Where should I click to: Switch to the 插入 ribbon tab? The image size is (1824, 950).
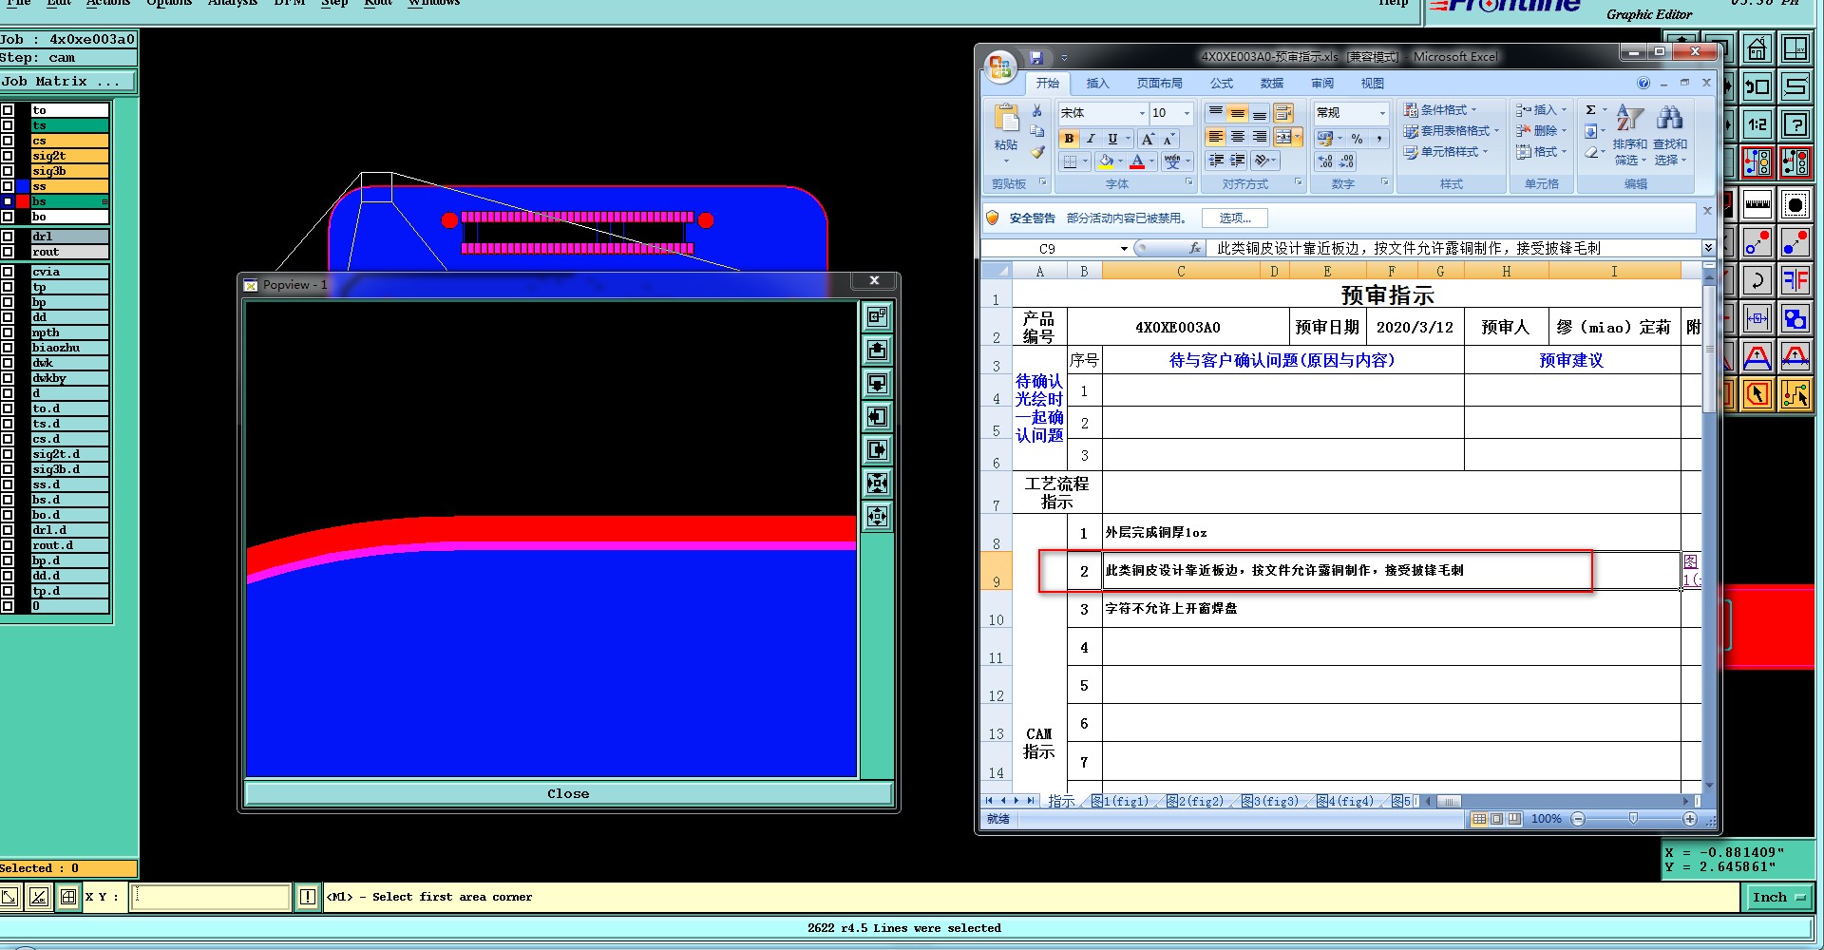click(1097, 84)
